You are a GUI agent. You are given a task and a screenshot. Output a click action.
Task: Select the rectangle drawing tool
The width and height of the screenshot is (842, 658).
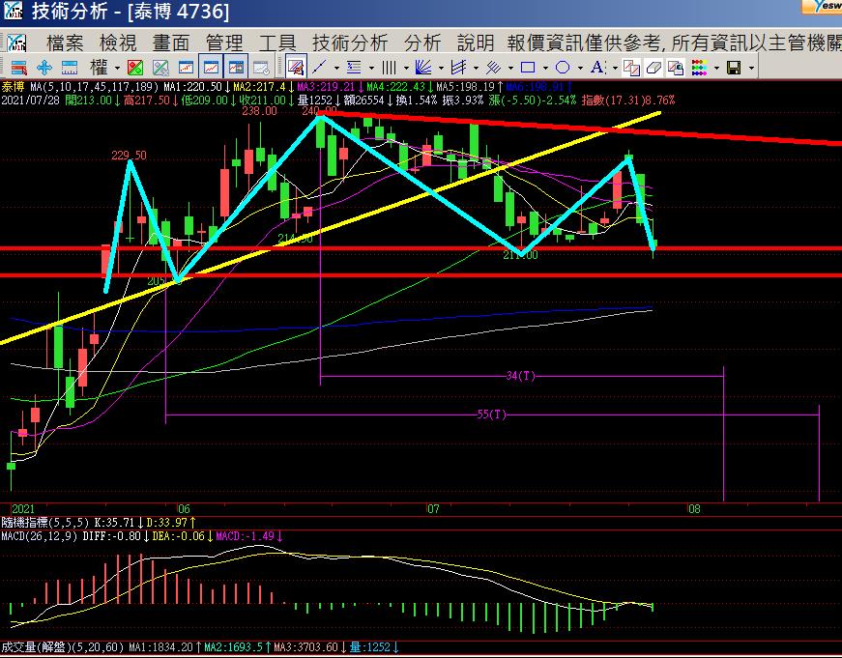[528, 68]
